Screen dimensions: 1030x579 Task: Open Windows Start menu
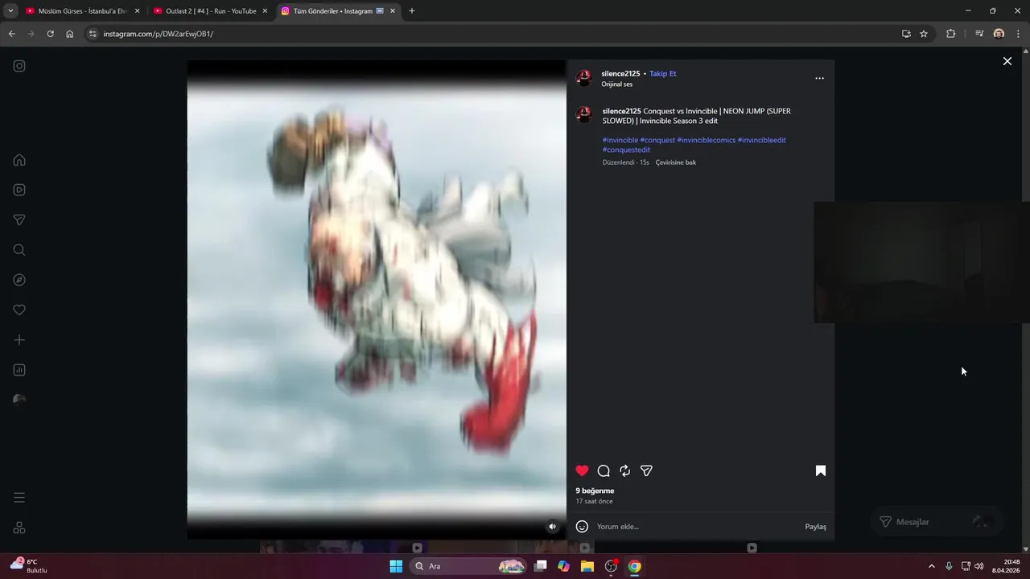coord(396,566)
